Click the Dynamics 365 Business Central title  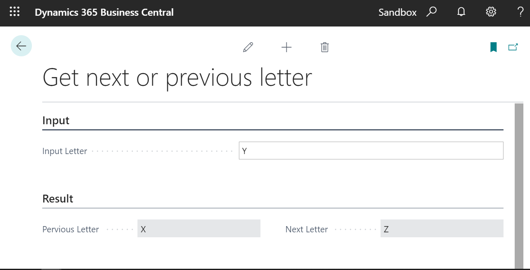pos(104,12)
